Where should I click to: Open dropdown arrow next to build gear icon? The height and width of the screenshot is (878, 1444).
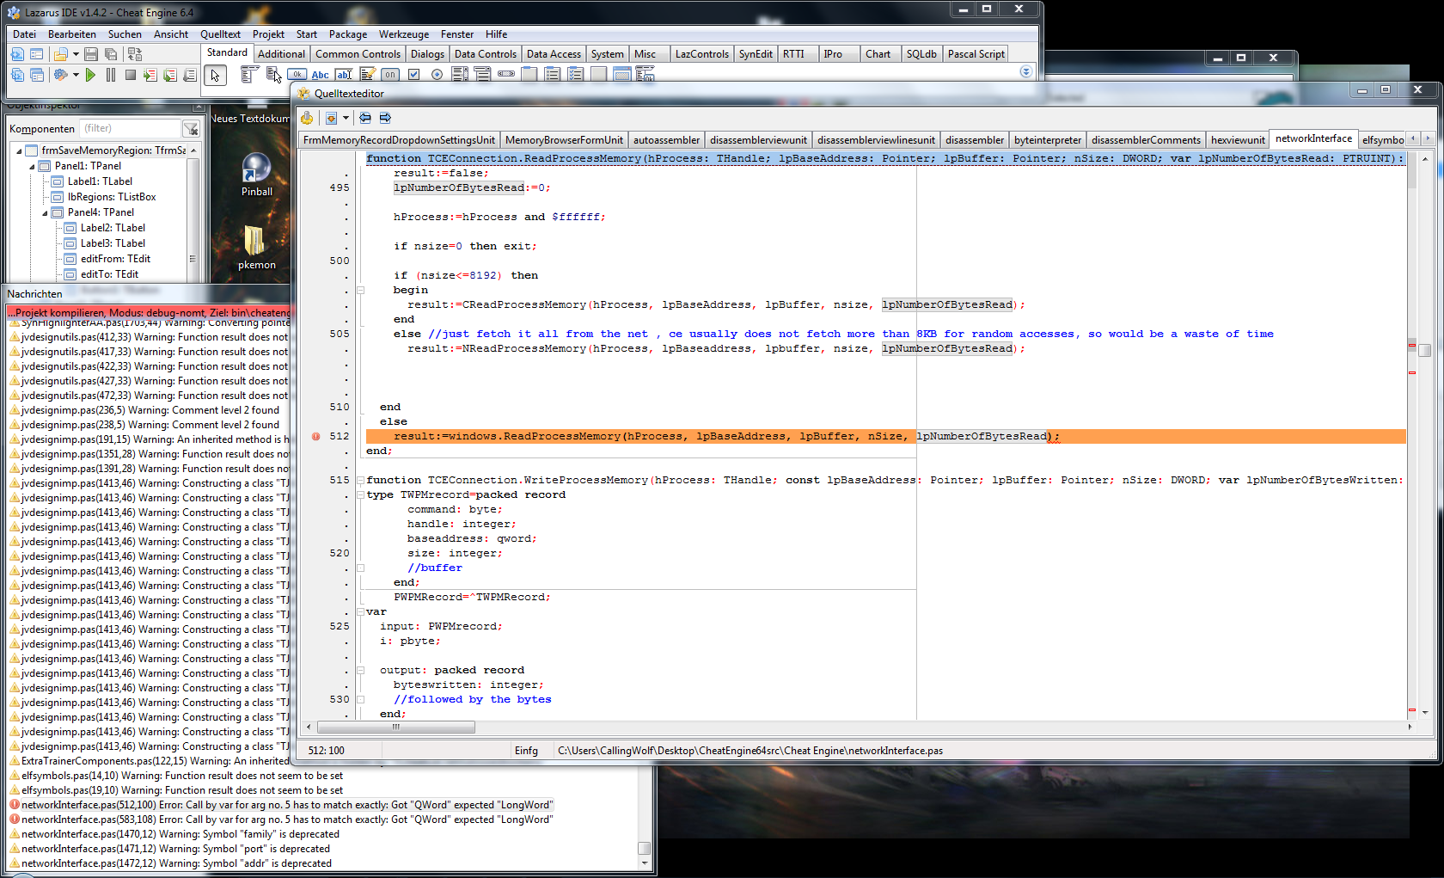[x=76, y=76]
